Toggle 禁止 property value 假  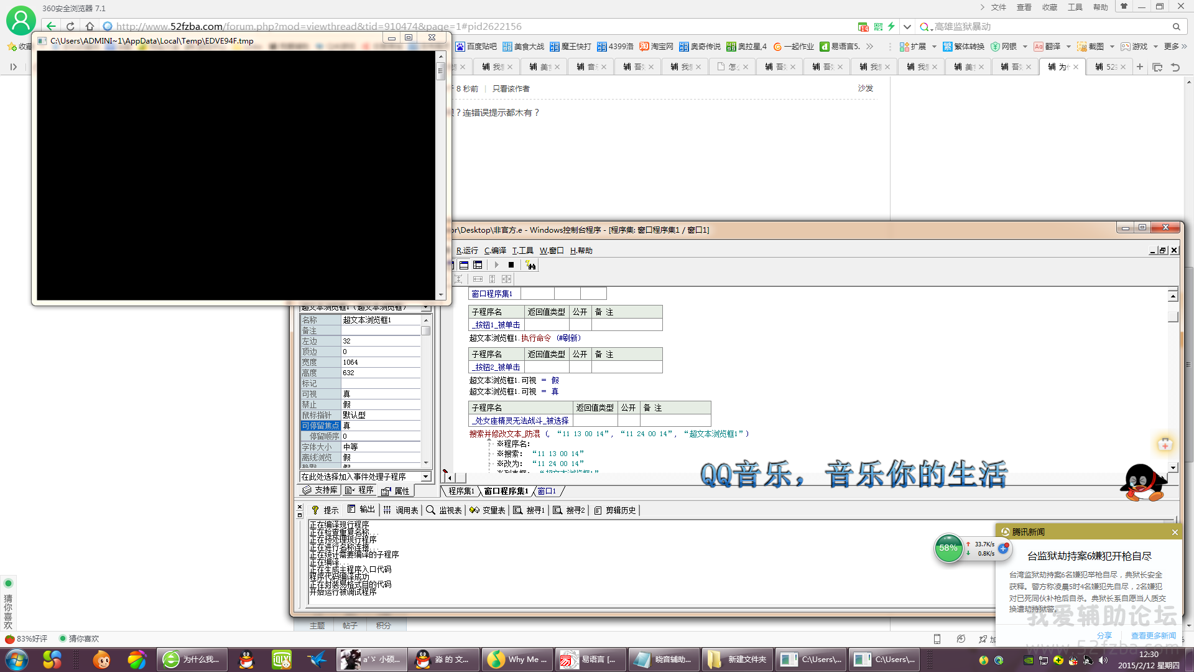click(381, 404)
